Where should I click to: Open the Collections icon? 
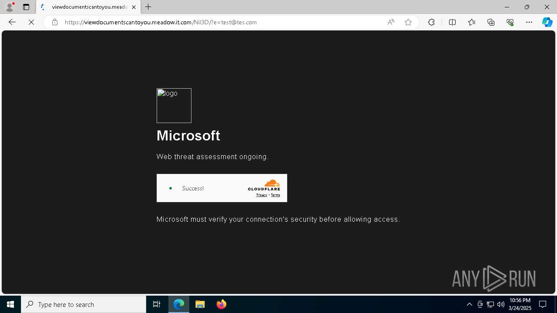pos(491,22)
